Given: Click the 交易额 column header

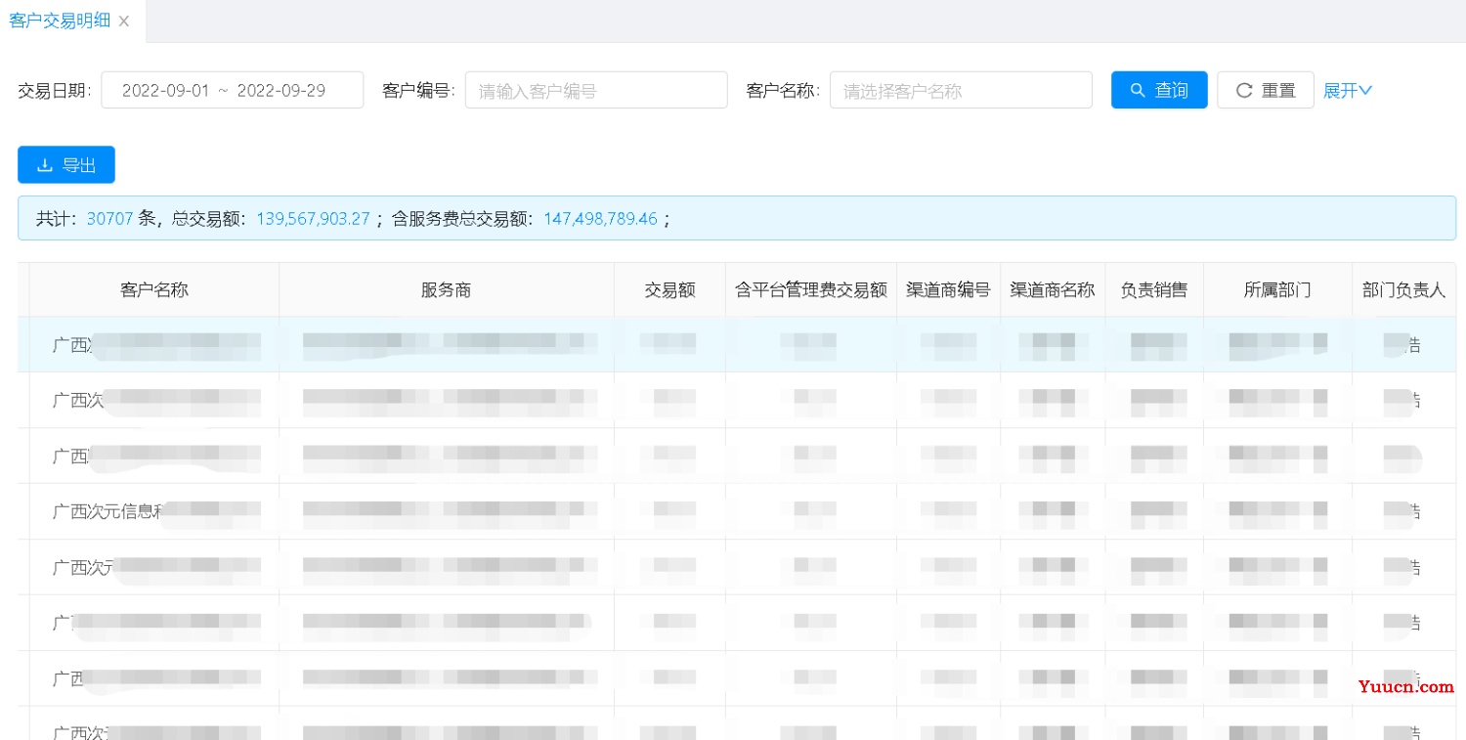Looking at the screenshot, I should (x=669, y=289).
